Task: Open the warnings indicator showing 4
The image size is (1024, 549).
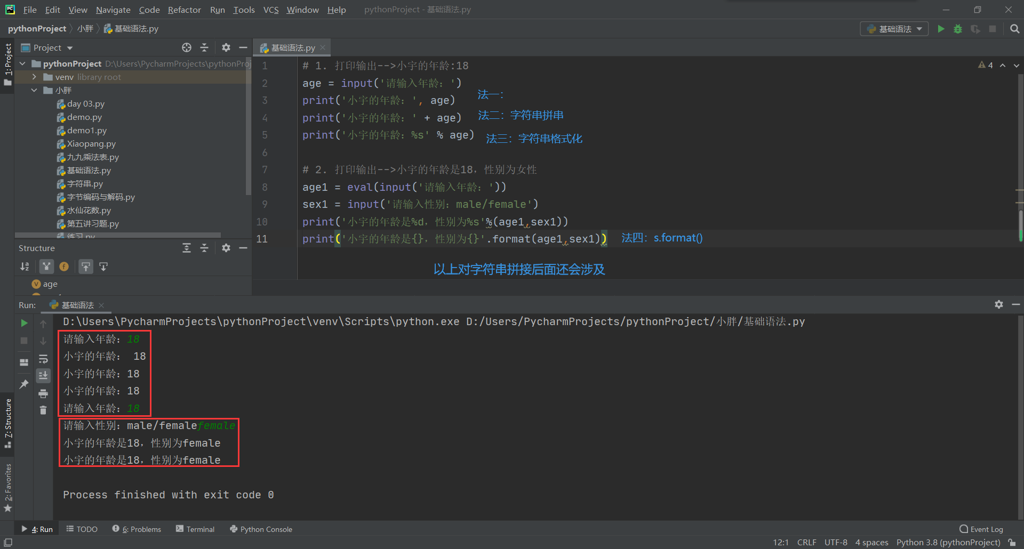Action: [985, 65]
